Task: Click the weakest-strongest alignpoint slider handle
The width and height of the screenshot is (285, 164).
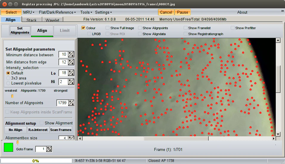Action: [12, 96]
